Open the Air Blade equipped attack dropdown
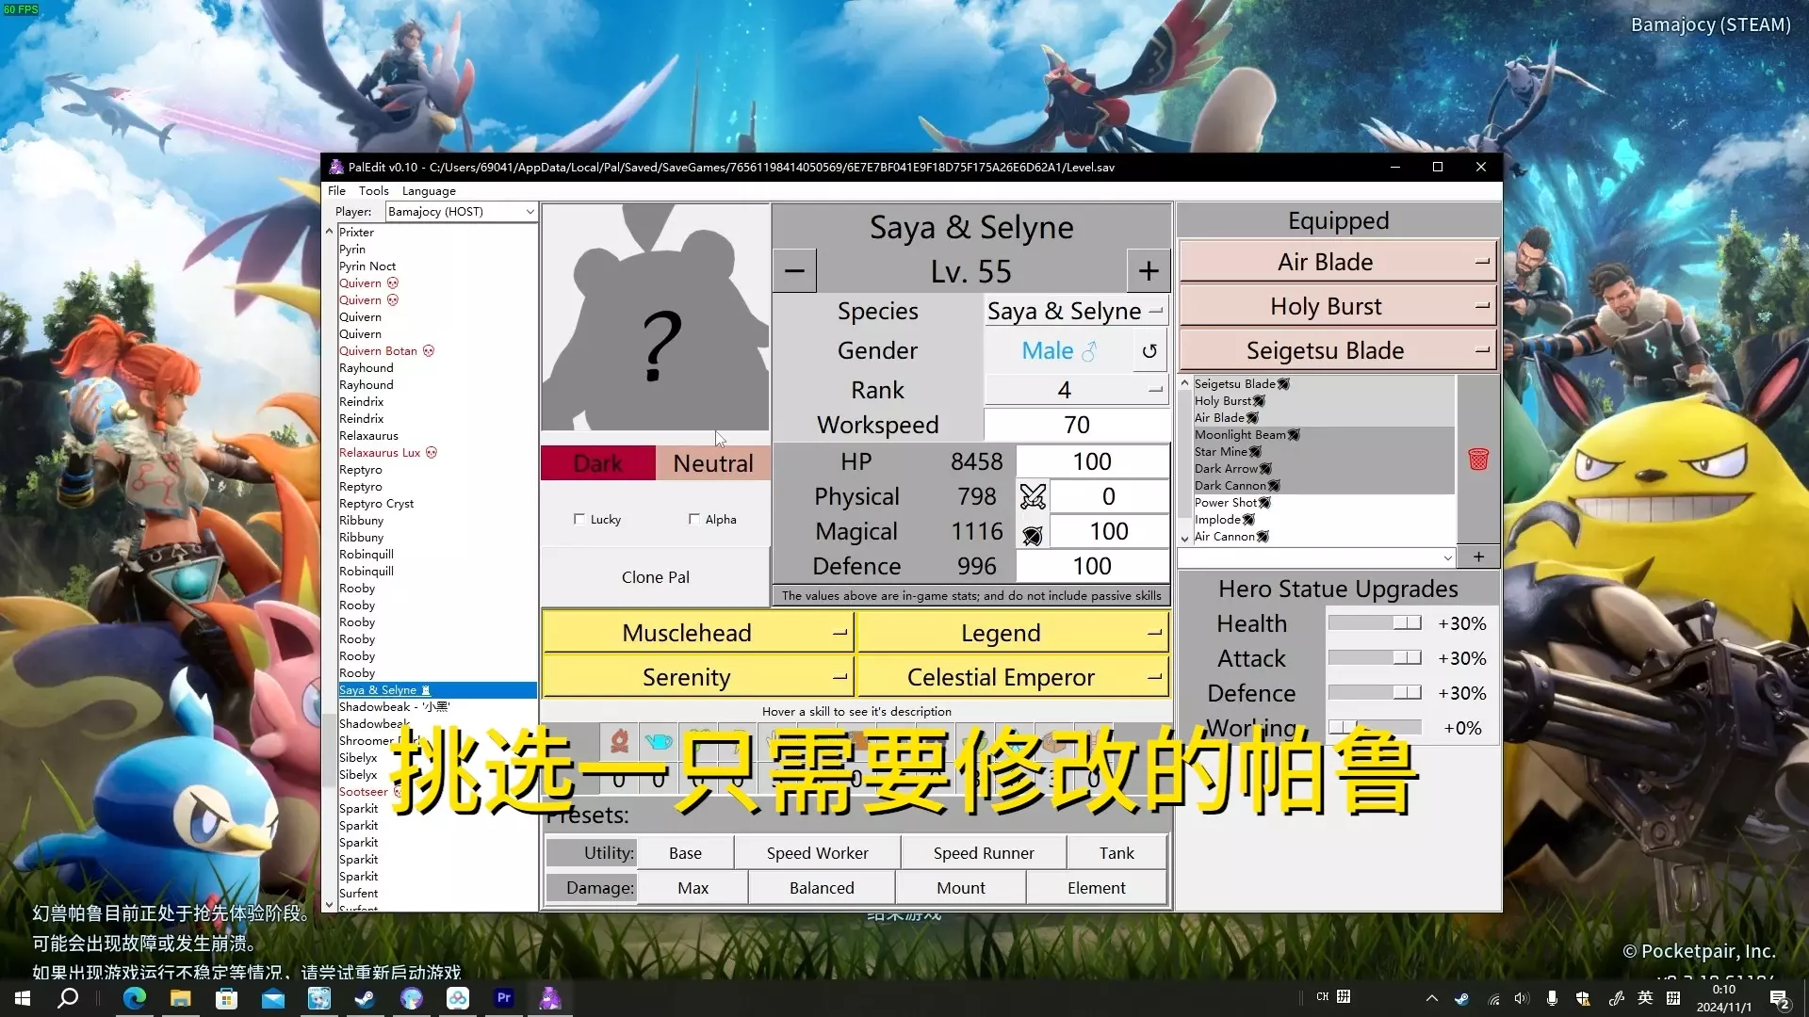 1338,262
